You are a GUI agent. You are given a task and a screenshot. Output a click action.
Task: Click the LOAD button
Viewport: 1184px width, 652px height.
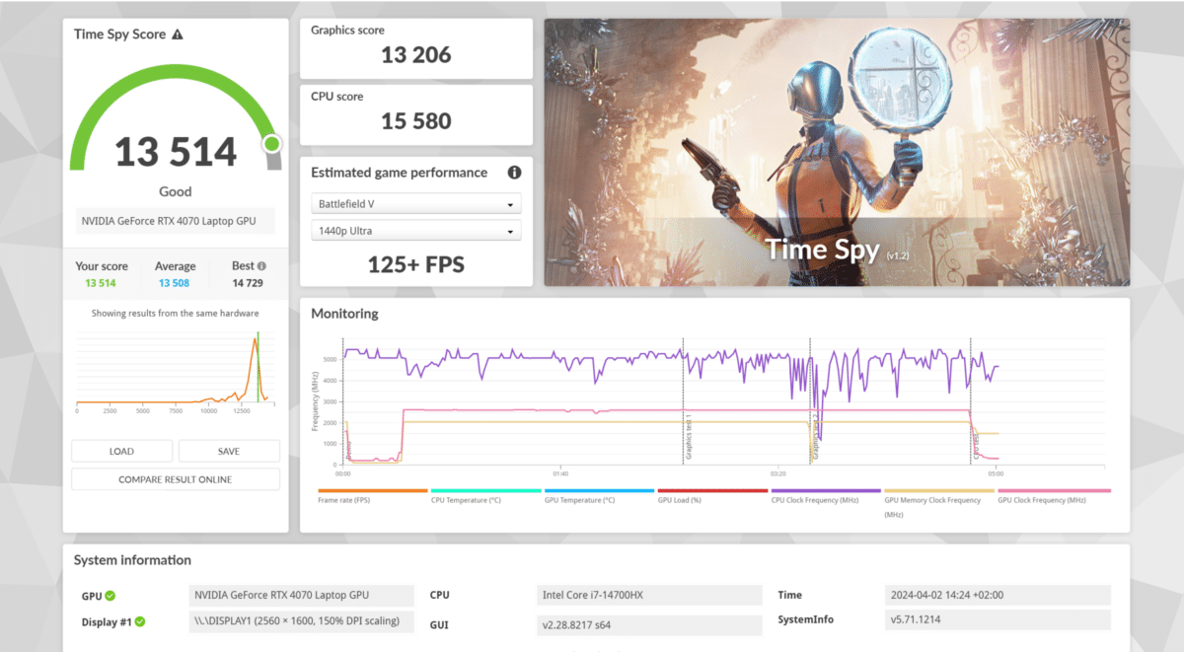pyautogui.click(x=121, y=451)
